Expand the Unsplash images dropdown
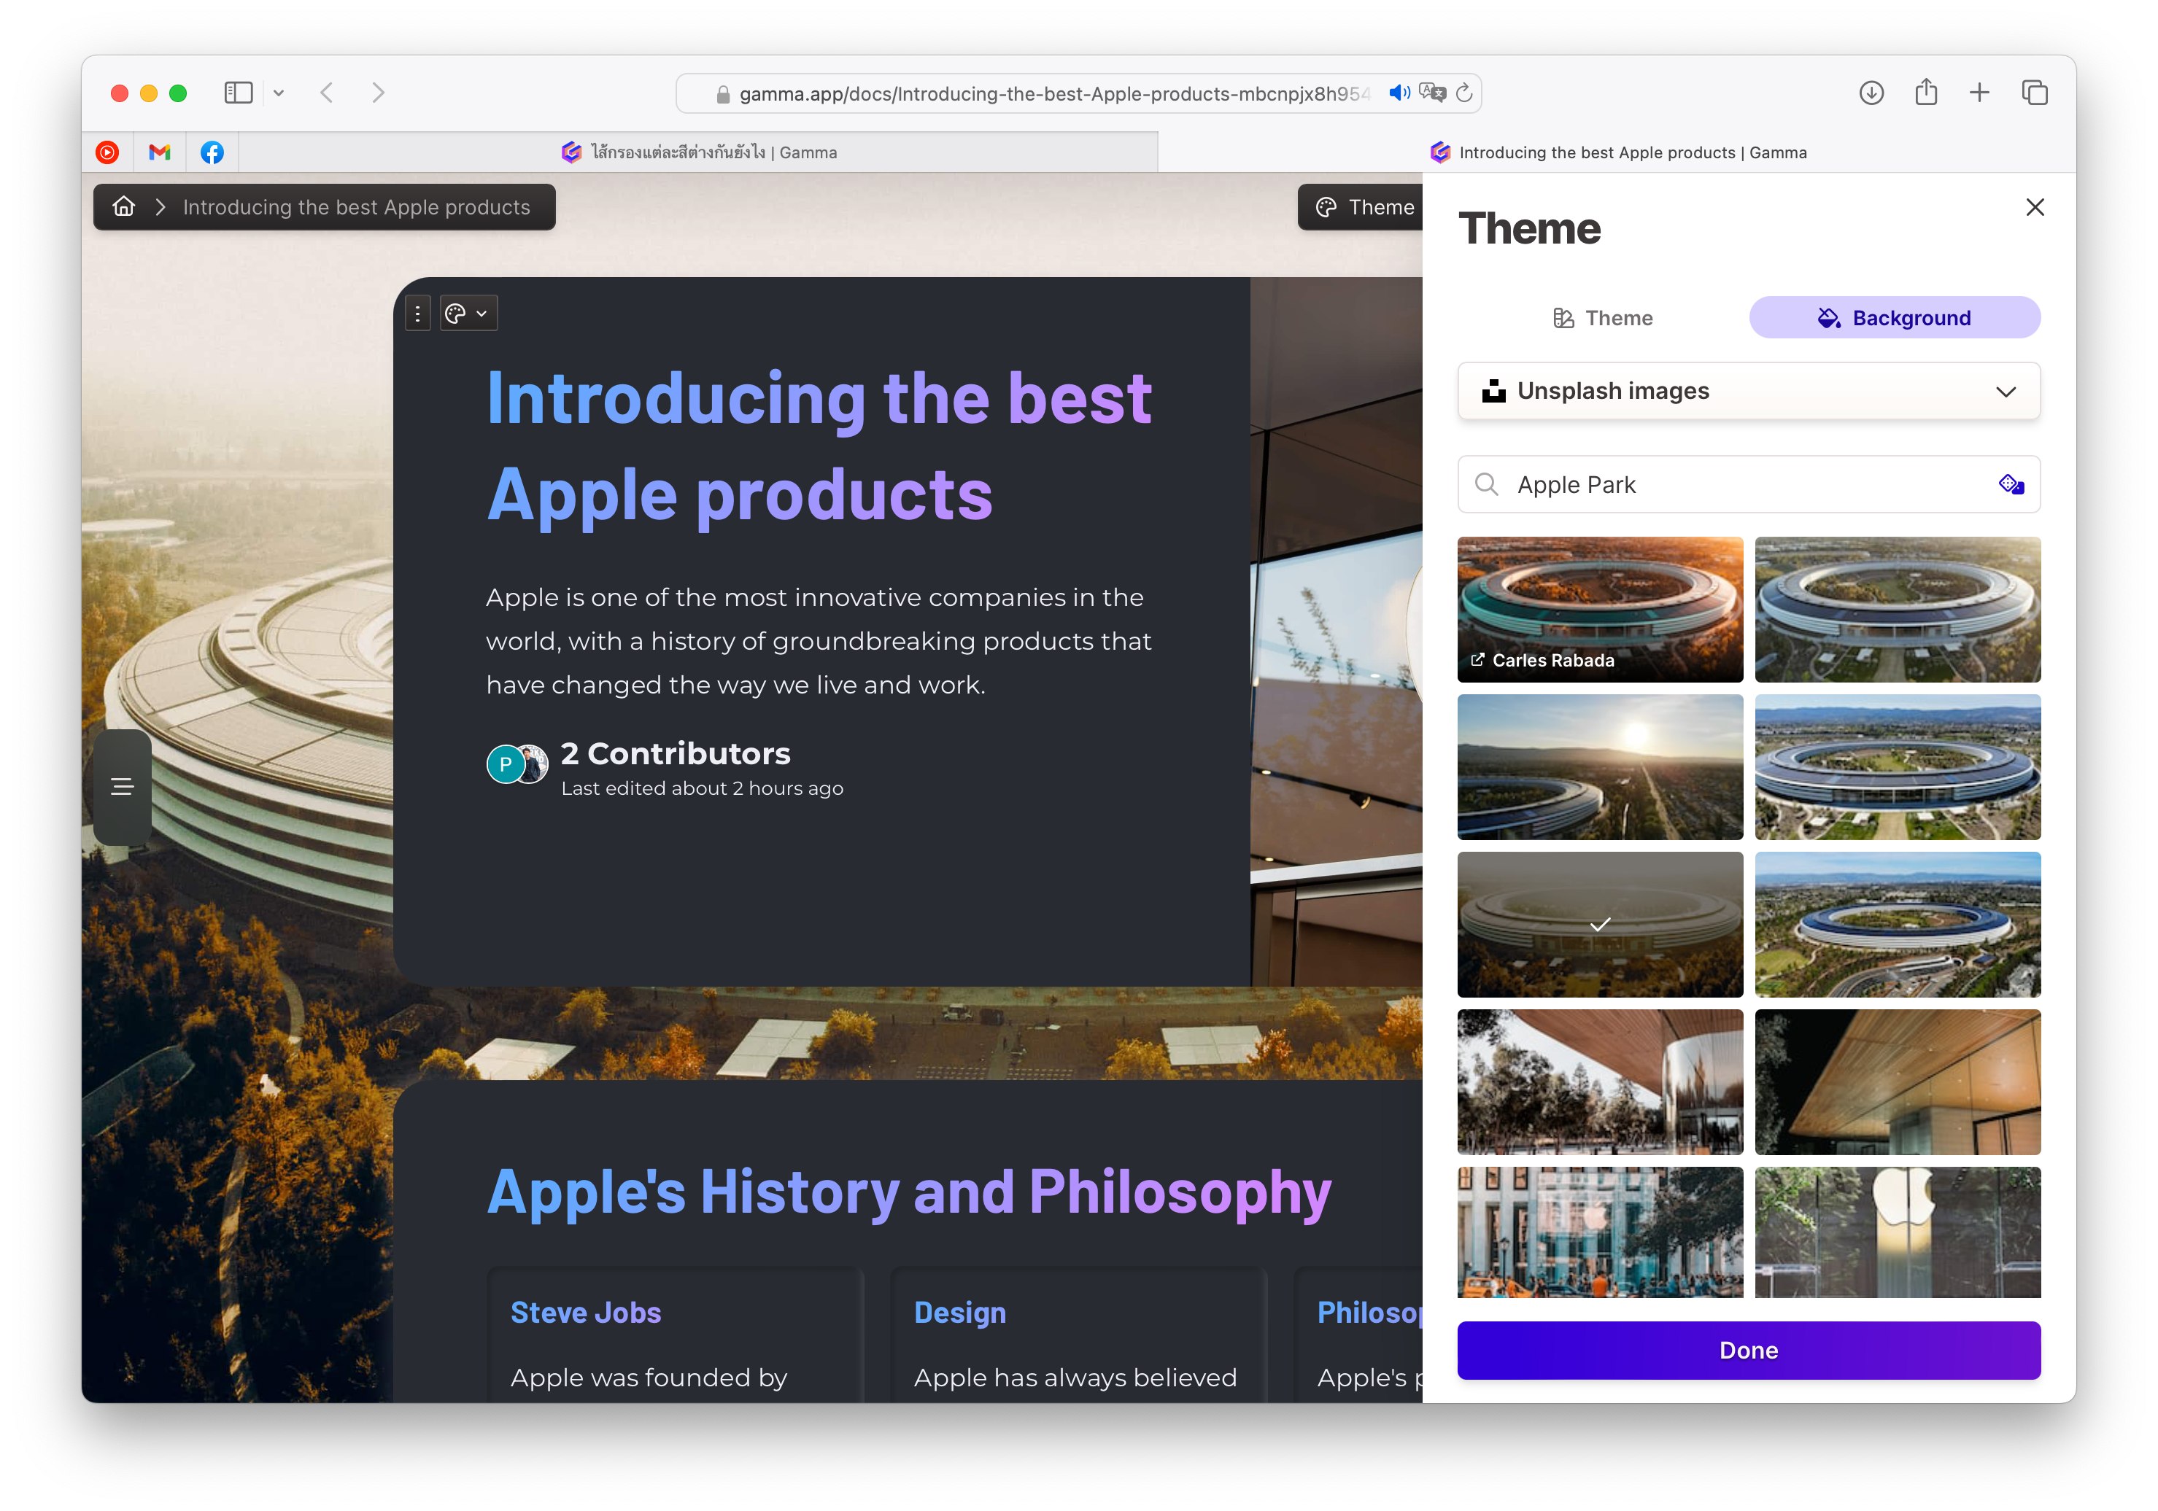The image size is (2158, 1511). pyautogui.click(x=1748, y=391)
